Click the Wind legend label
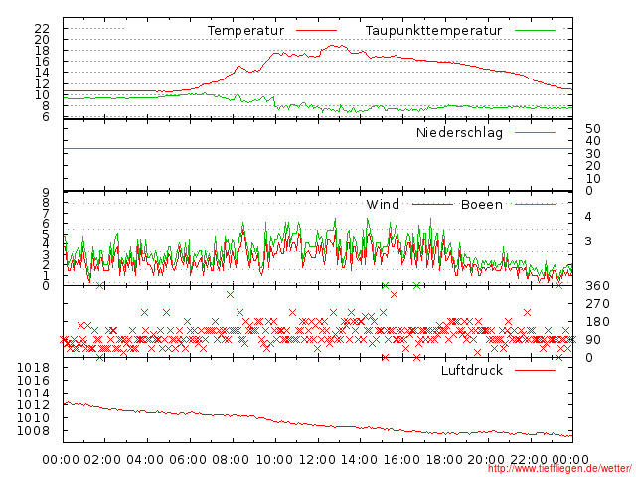This screenshot has height=477, width=636. (383, 204)
